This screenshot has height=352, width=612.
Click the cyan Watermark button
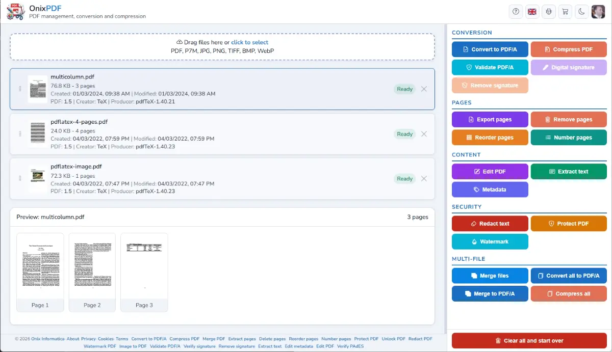[490, 241]
